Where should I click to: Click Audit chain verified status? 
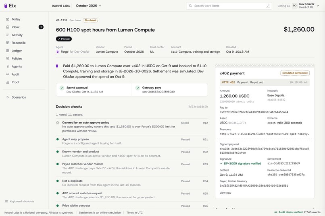click(290, 212)
